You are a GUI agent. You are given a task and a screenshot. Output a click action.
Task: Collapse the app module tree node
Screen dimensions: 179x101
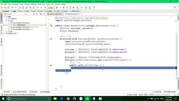pyautogui.click(x=4, y=17)
